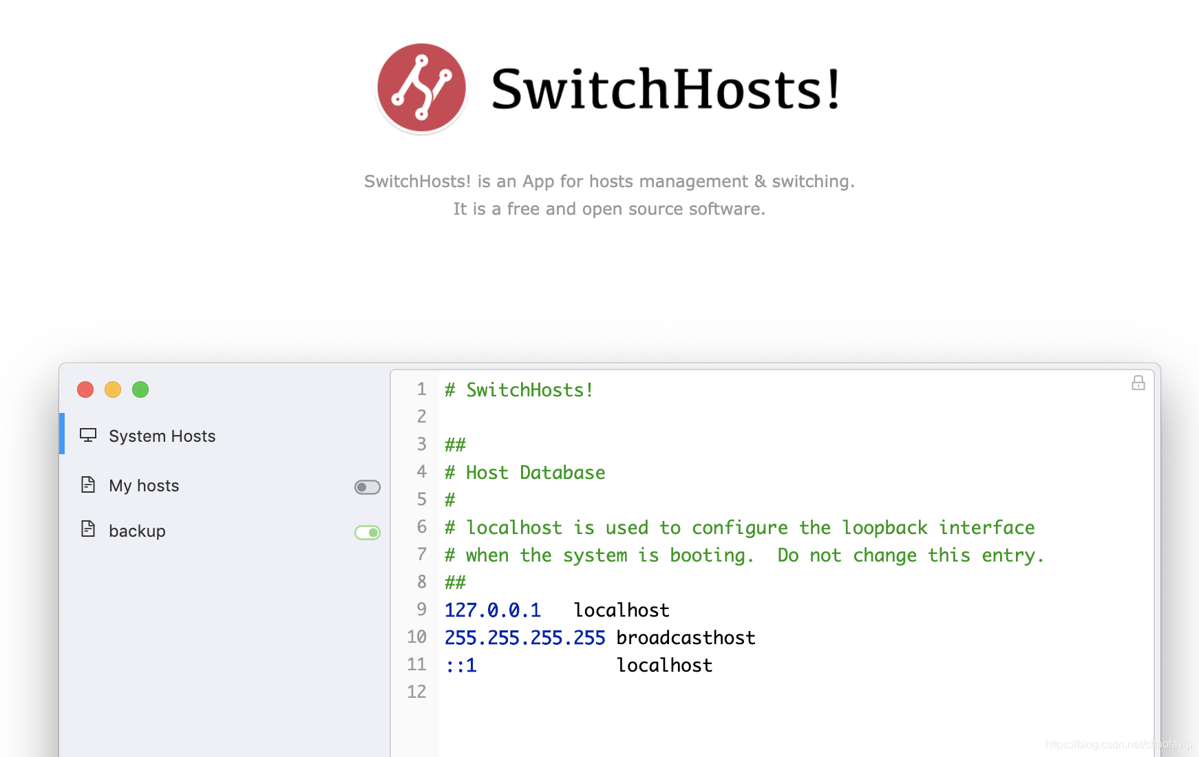Click the yellow minimize window button
Viewport: 1199px width, 757px height.
click(113, 390)
